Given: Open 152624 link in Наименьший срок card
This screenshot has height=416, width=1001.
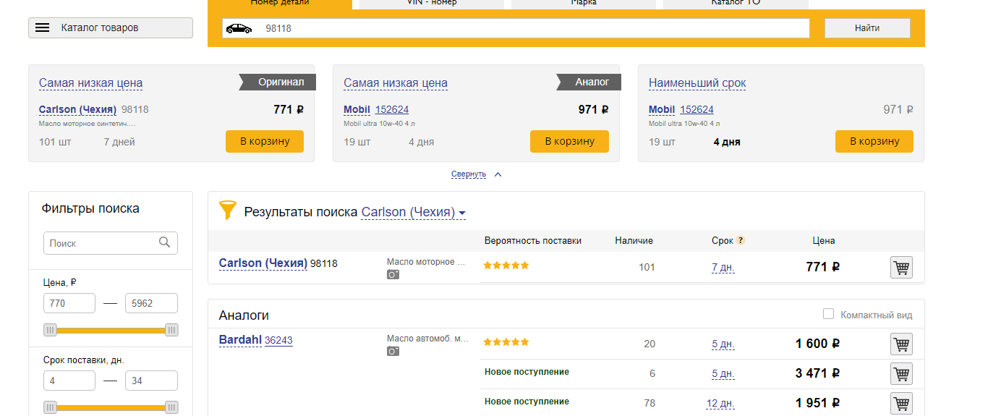Looking at the screenshot, I should coord(697,110).
